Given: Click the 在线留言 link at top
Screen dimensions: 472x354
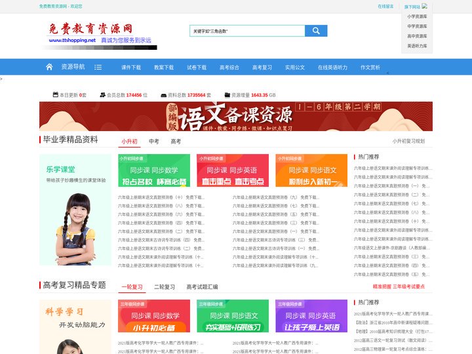Looking at the screenshot, I should coord(385,6).
